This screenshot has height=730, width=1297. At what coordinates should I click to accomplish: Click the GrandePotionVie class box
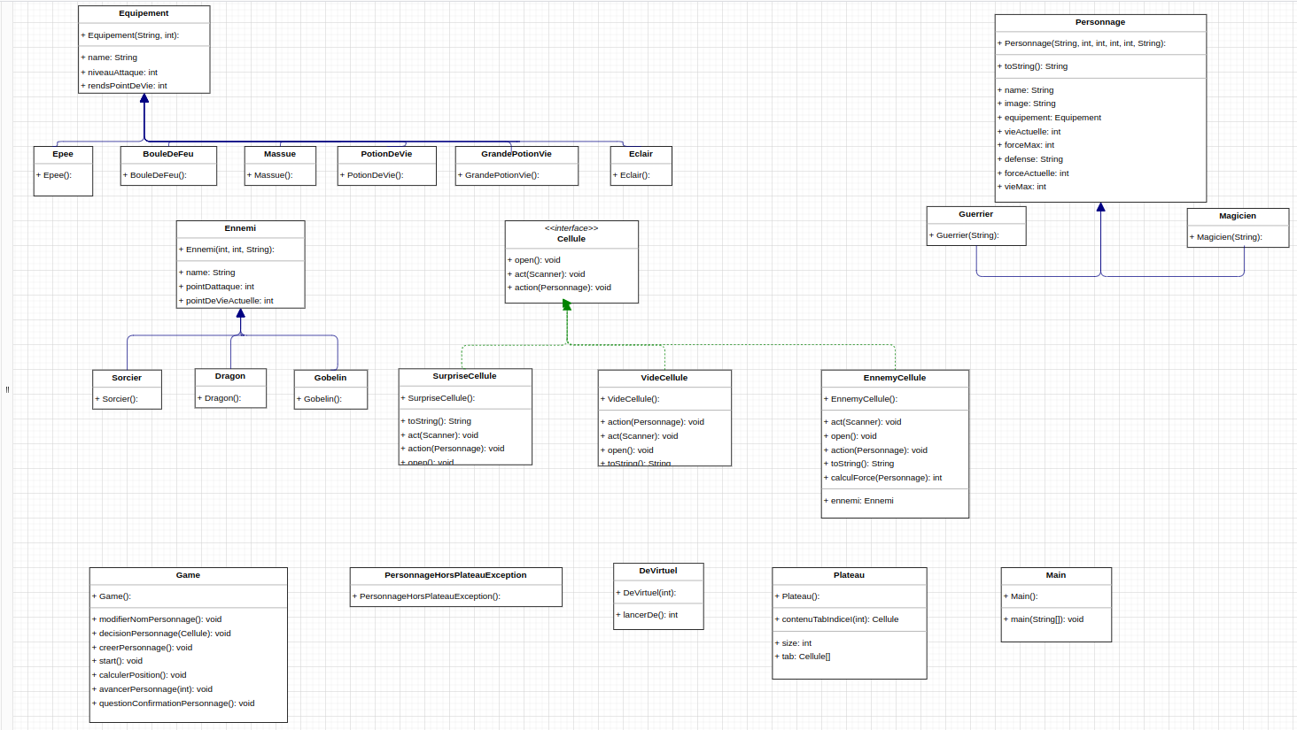click(x=516, y=166)
